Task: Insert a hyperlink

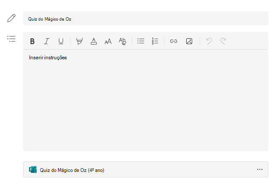Action: [x=174, y=41]
